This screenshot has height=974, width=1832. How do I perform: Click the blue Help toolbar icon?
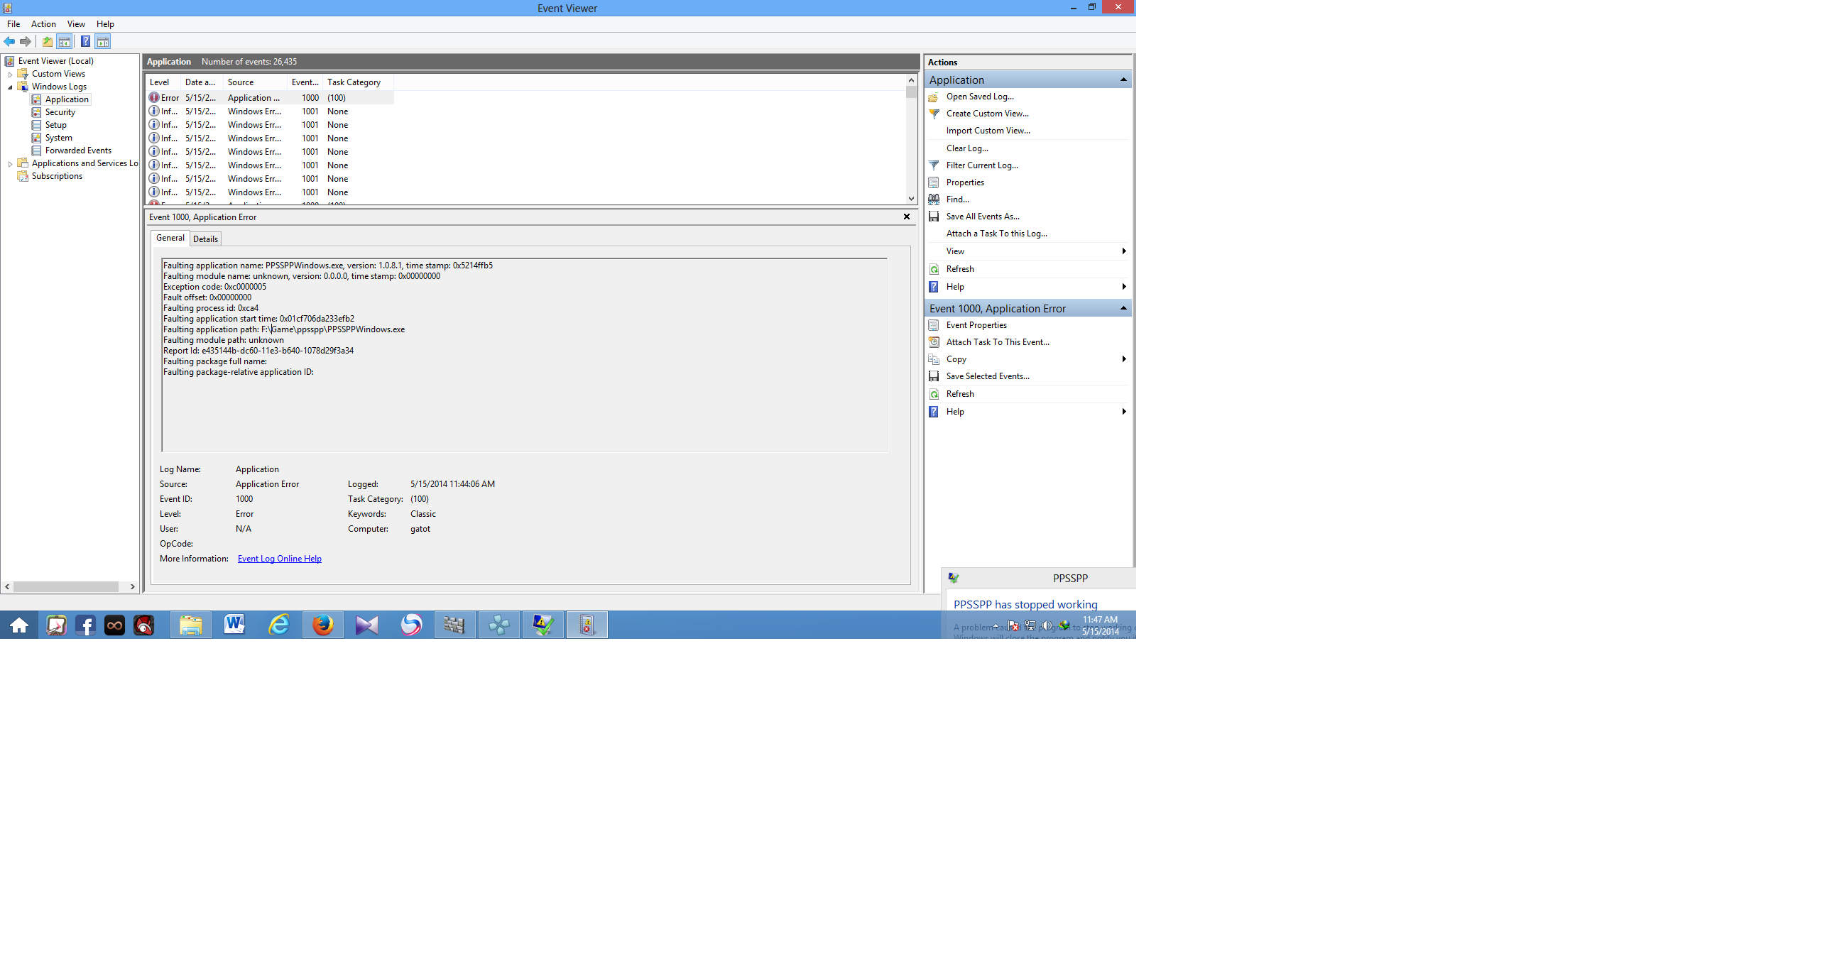pyautogui.click(x=85, y=41)
